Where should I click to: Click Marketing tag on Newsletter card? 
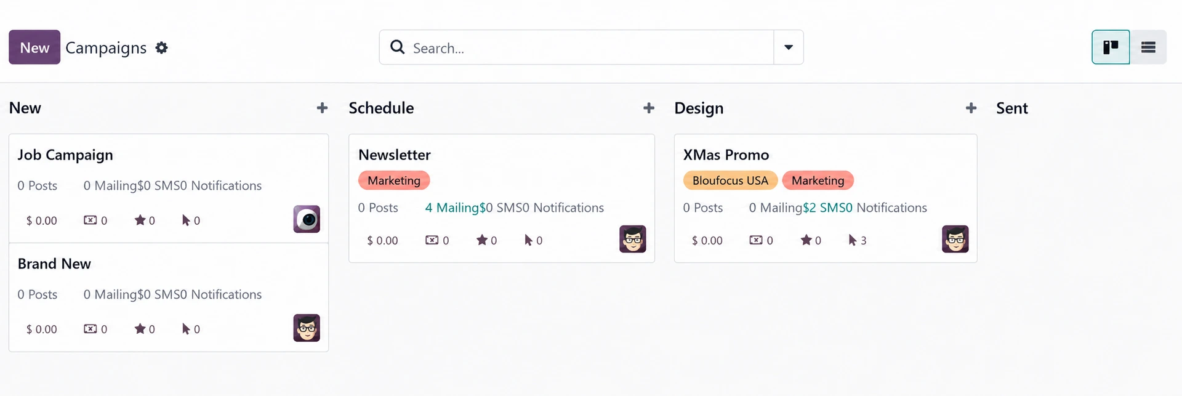point(394,180)
